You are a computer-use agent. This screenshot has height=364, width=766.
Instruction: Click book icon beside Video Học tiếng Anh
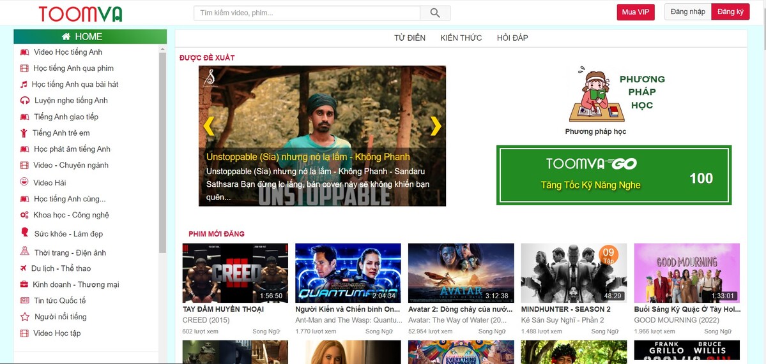24,52
